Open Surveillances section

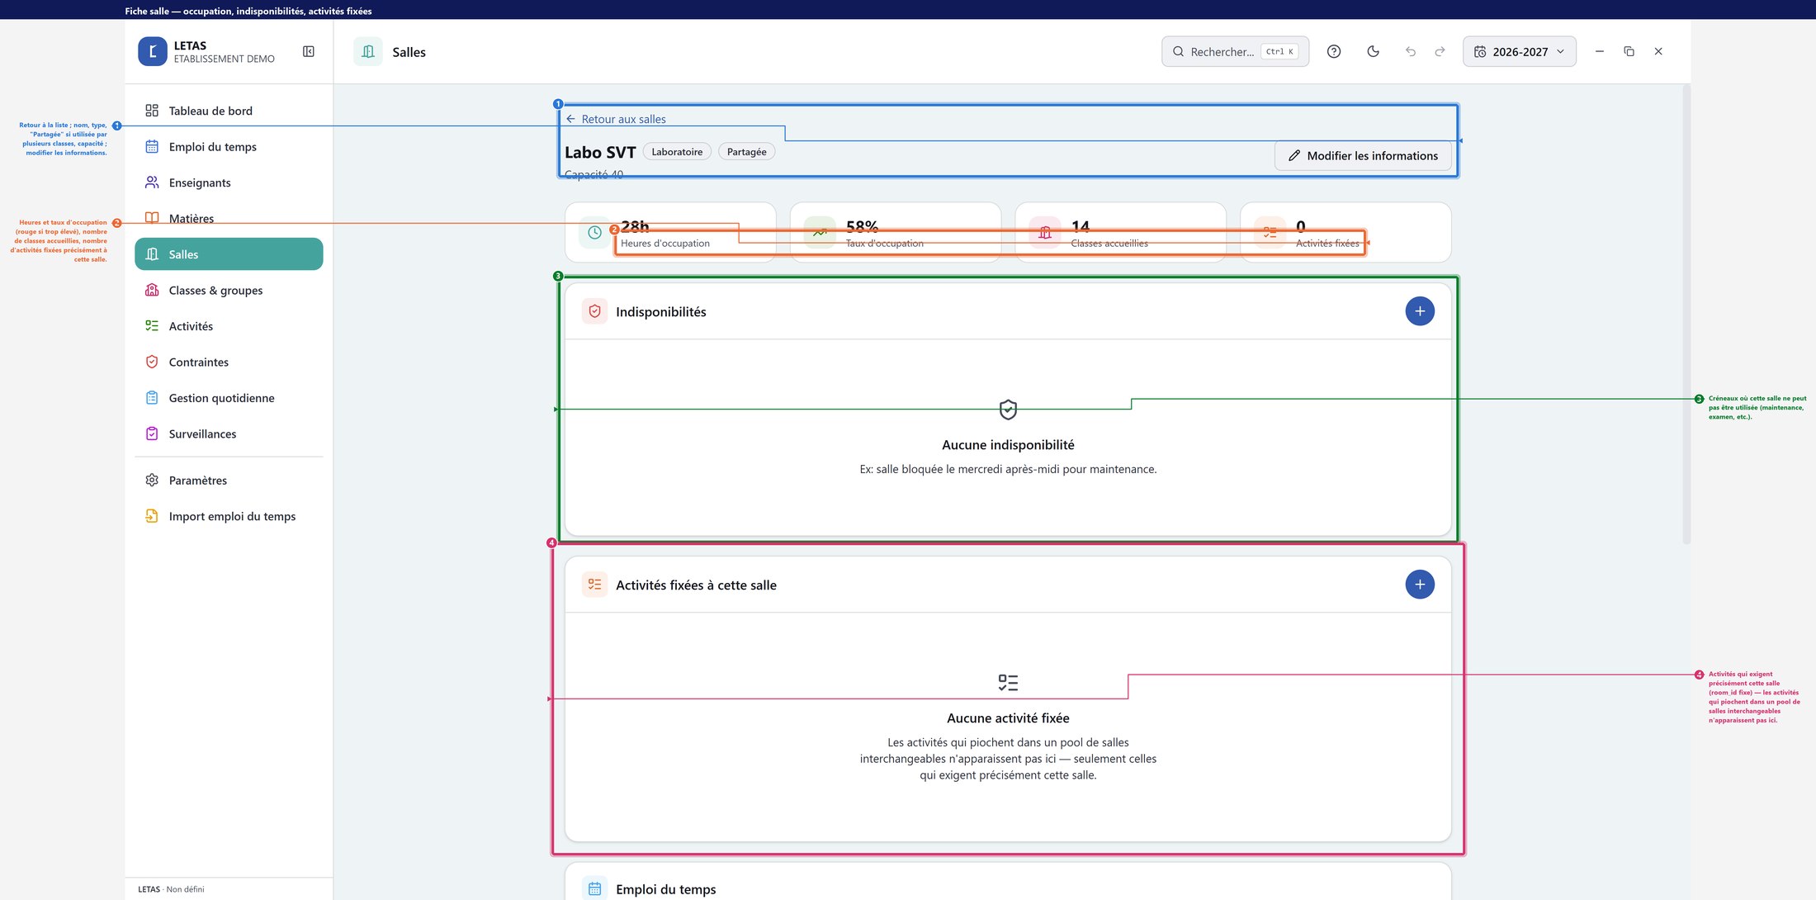[229, 434]
